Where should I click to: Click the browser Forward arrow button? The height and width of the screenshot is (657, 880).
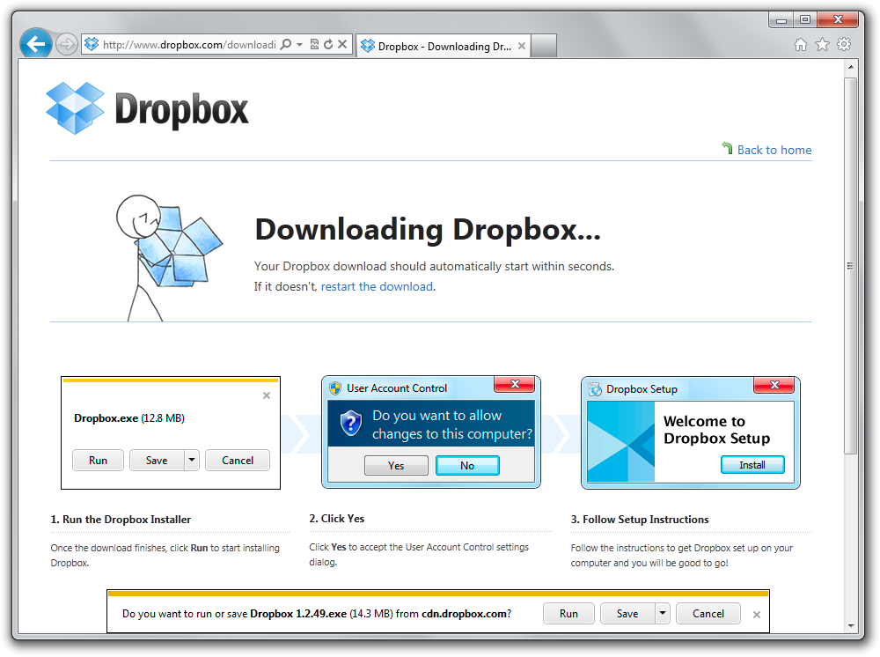pos(66,44)
